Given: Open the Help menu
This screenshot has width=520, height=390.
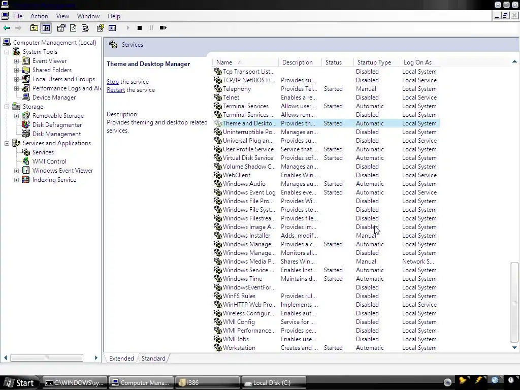Looking at the screenshot, I should (x=114, y=16).
